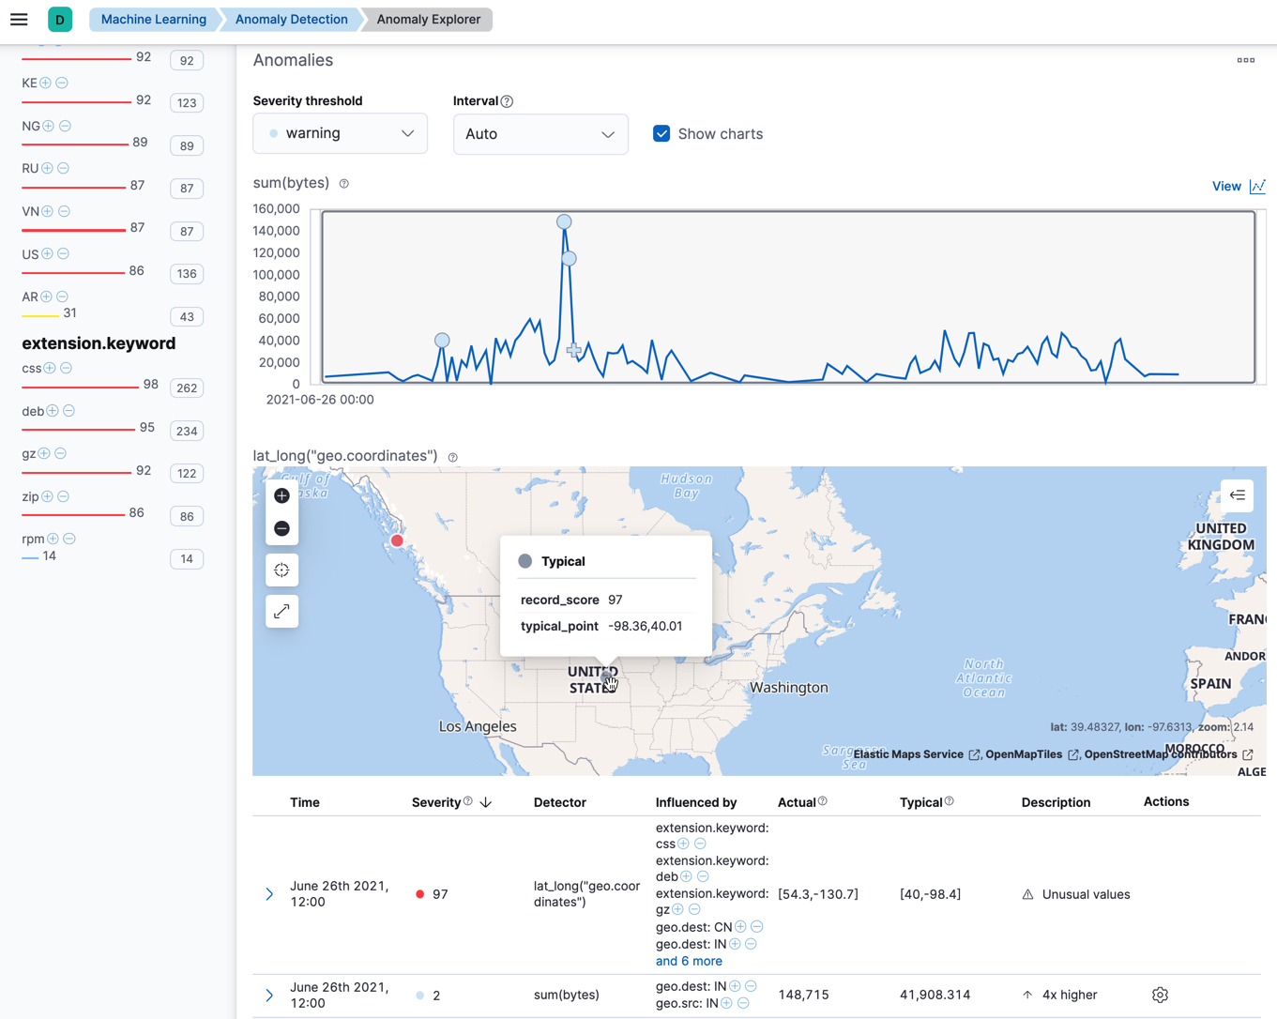This screenshot has height=1019, width=1277.
Task: Navigate to Machine Learning breadcrumb
Action: (152, 19)
